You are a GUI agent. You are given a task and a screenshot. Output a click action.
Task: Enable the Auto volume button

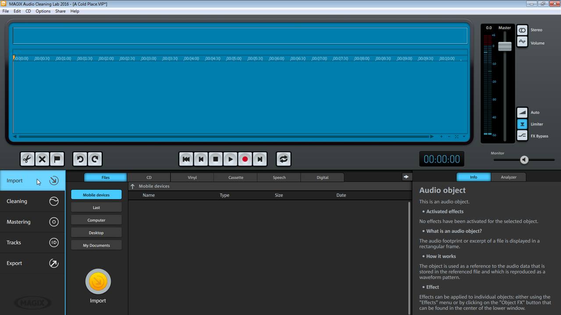(522, 112)
